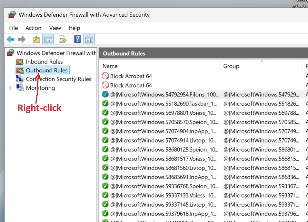Click the Export List toolbar icon
The height and width of the screenshot is (222, 308).
point(63,39)
